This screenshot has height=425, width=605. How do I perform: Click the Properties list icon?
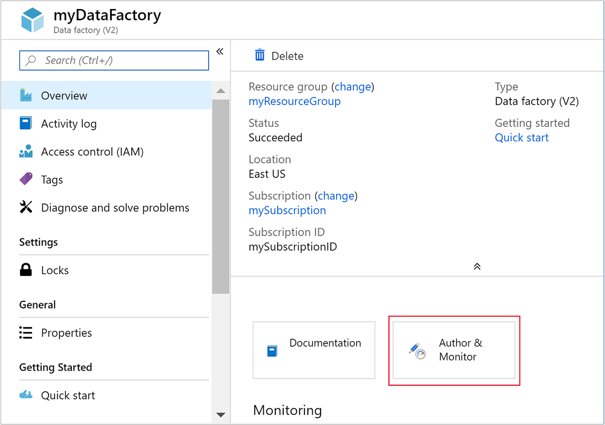(25, 333)
